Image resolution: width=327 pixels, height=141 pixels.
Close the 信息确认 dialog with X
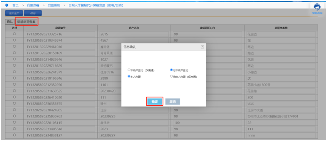202,47
